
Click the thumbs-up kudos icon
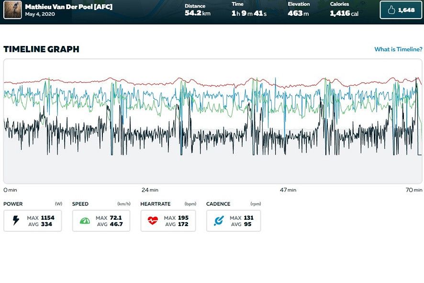pyautogui.click(x=391, y=10)
